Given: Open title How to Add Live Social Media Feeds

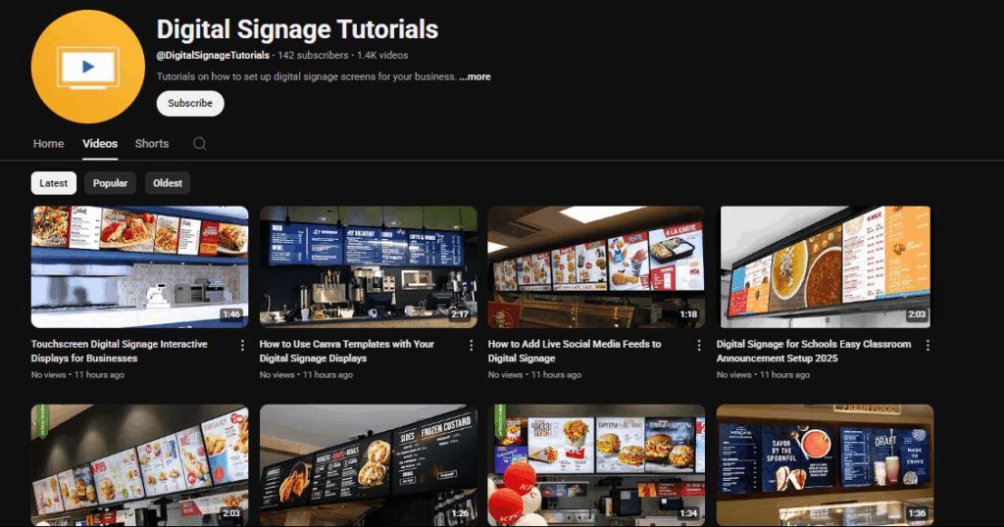Looking at the screenshot, I should click(575, 351).
